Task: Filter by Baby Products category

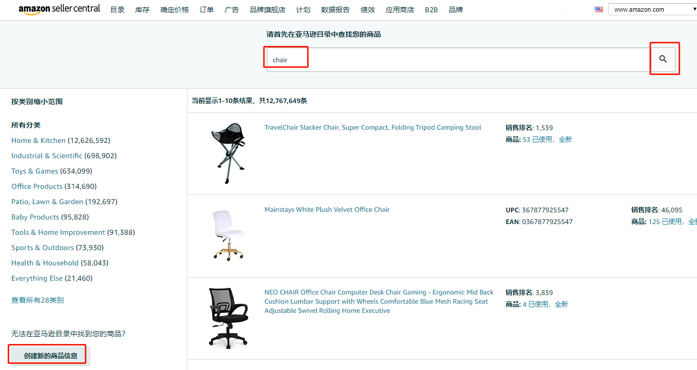Action: click(x=35, y=217)
